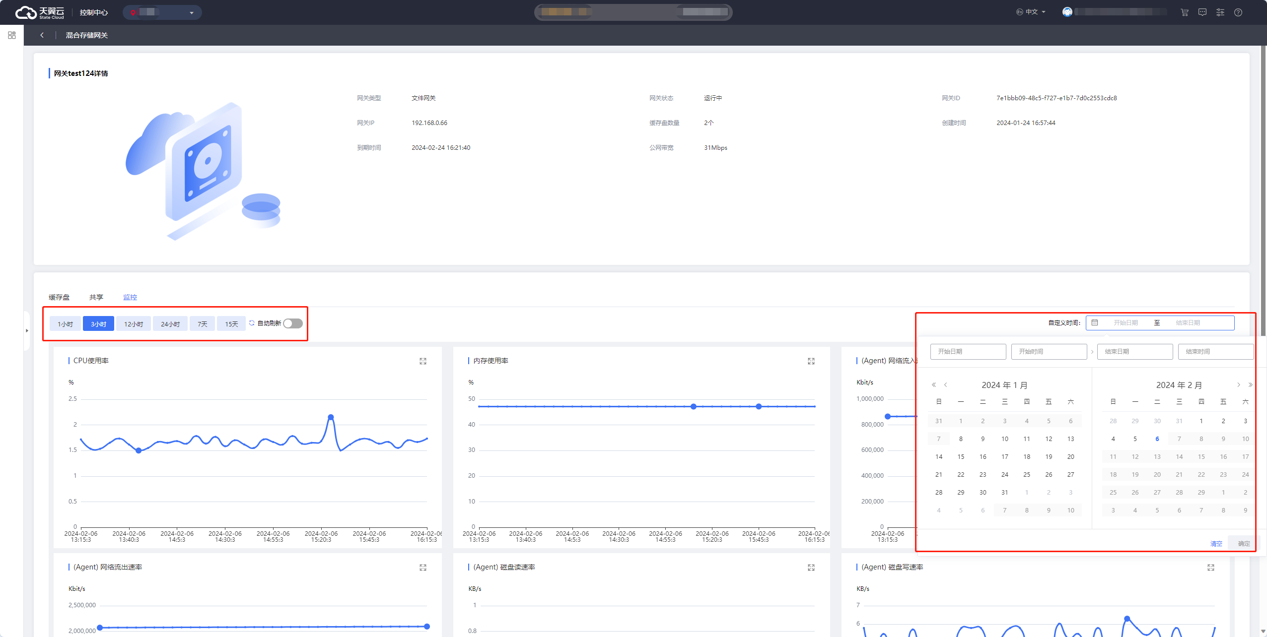
Task: Click the blurred top search bar
Action: (x=633, y=12)
